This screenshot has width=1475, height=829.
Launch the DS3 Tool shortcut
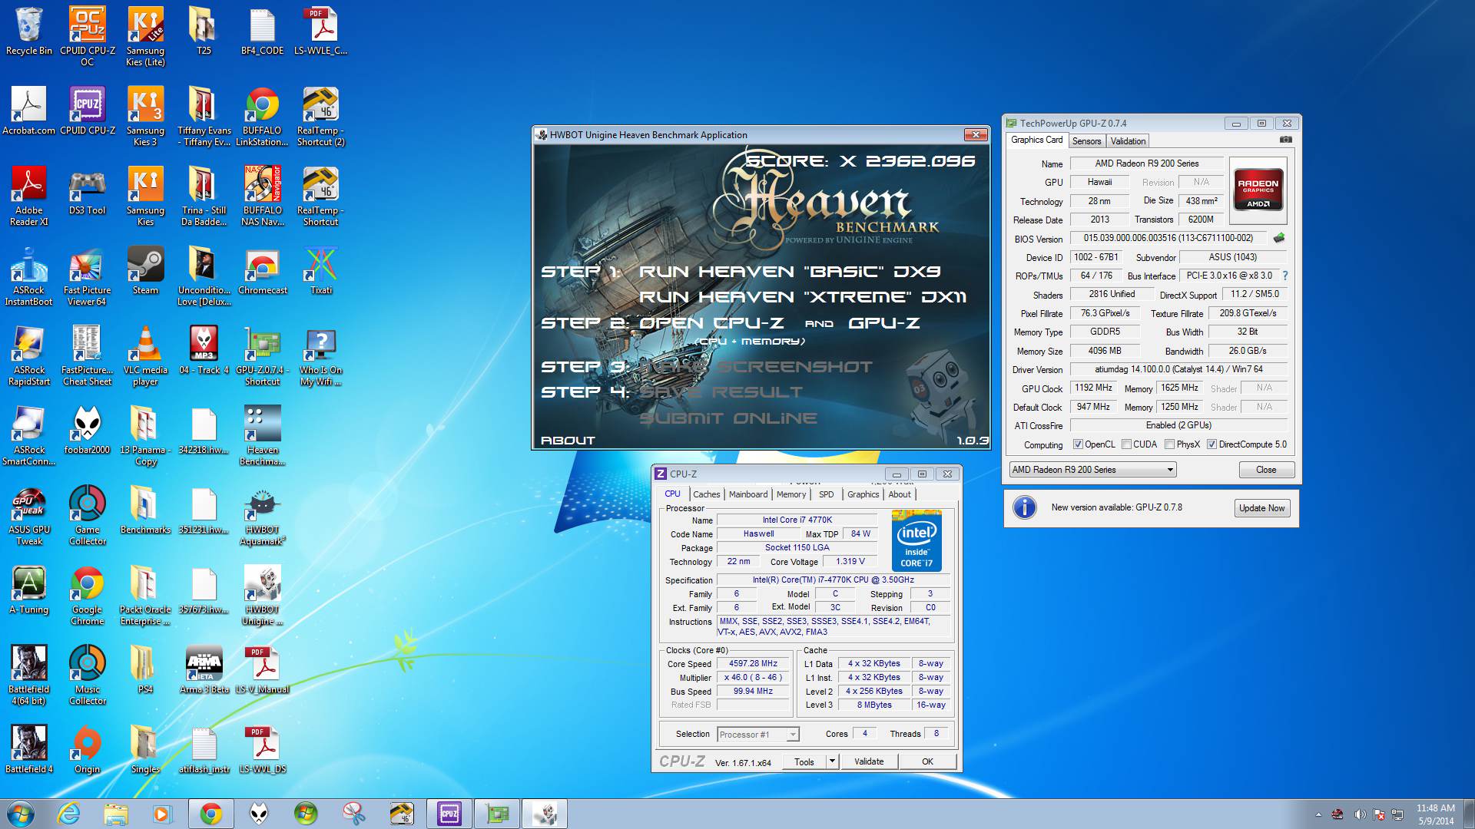coord(88,191)
